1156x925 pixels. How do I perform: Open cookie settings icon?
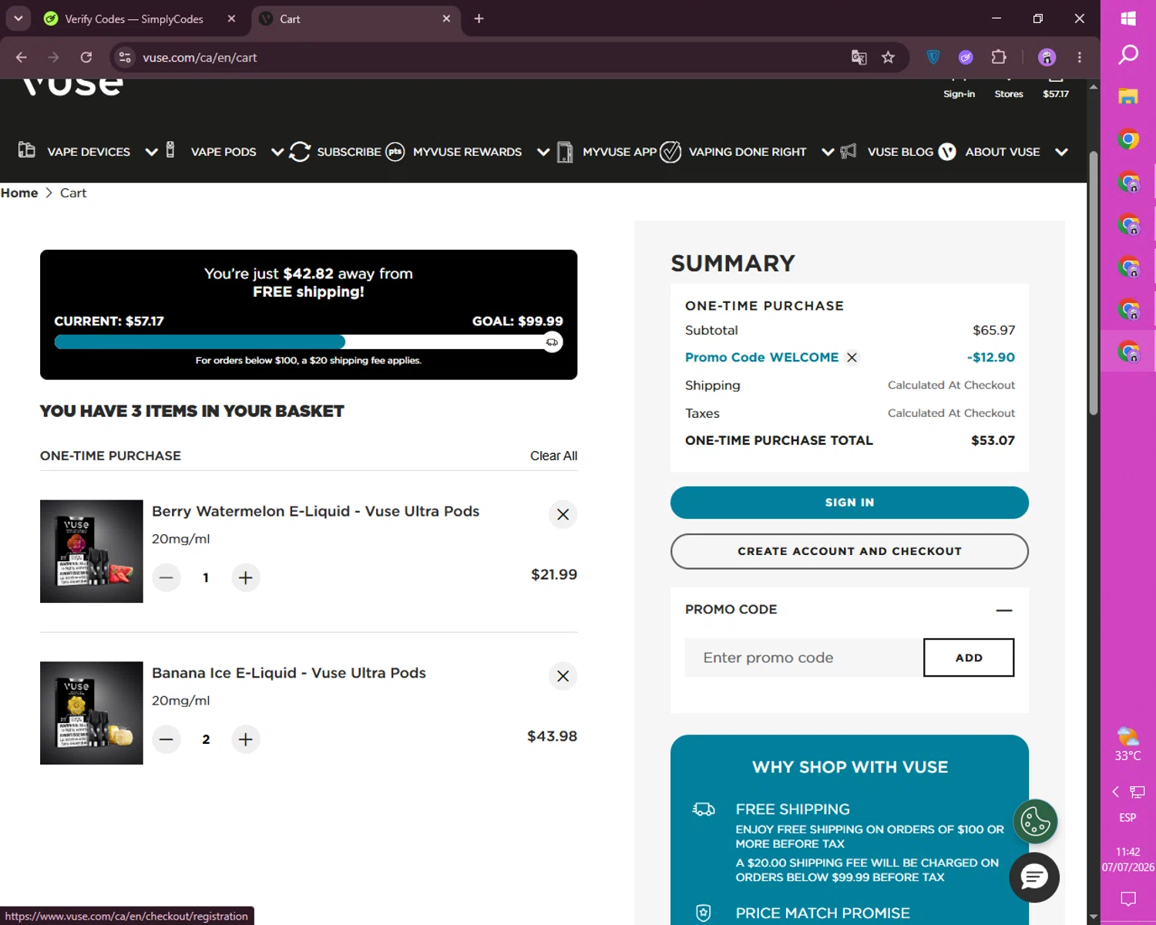pos(1035,822)
